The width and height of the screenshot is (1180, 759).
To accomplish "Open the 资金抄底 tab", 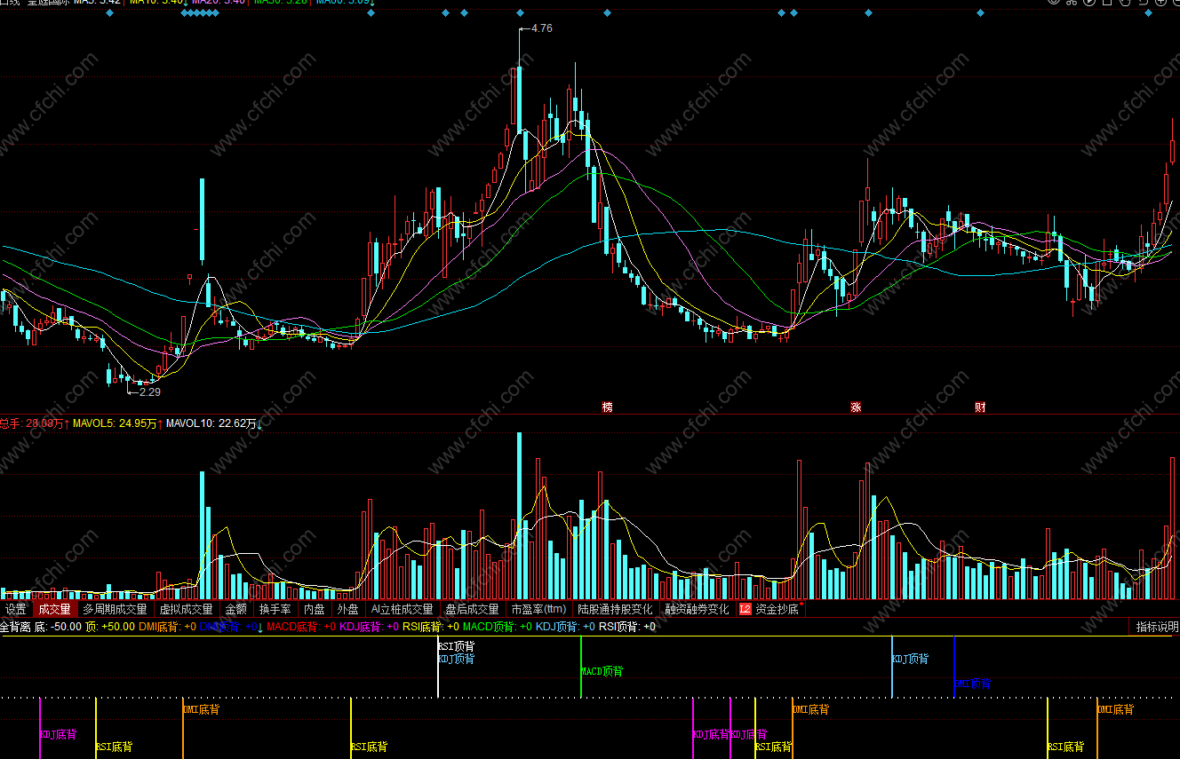I will point(777,609).
